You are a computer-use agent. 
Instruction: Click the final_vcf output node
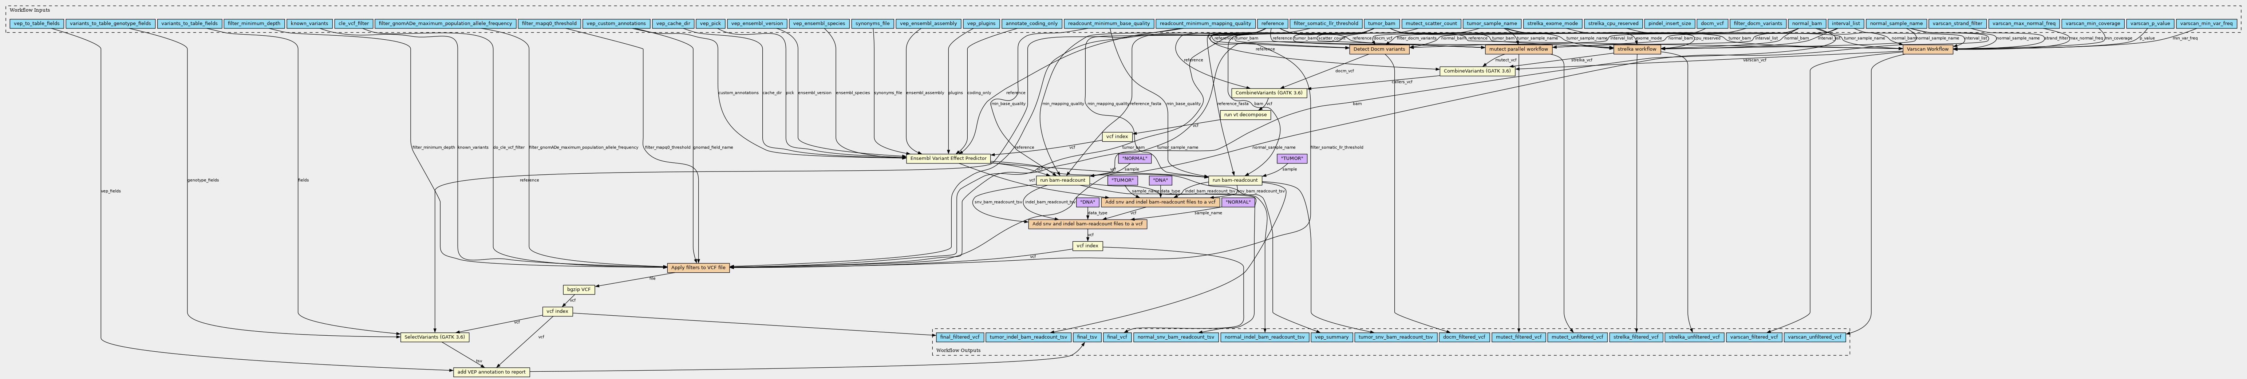tap(1117, 337)
